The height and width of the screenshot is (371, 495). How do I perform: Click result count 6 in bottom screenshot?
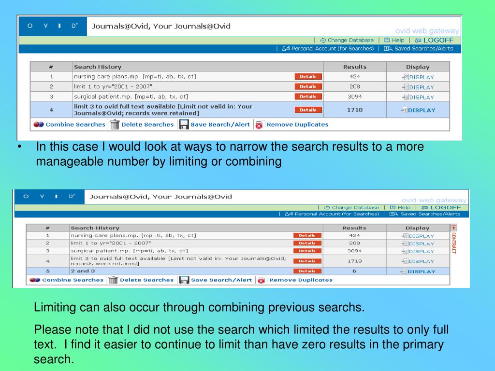click(354, 271)
